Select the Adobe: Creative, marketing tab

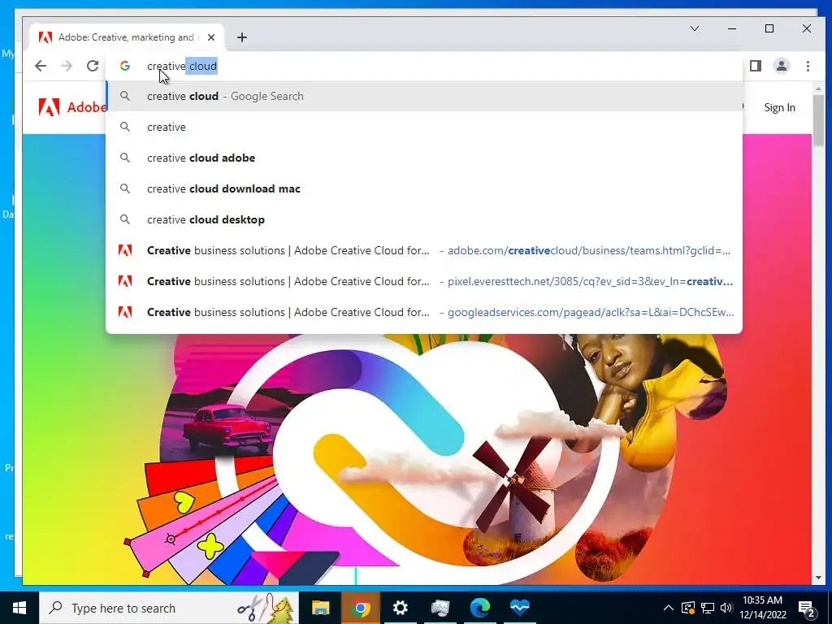click(126, 37)
